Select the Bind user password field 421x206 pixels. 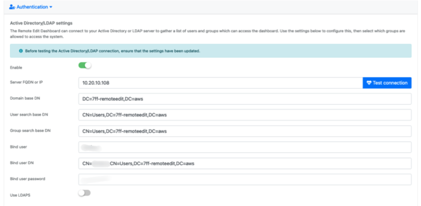point(245,180)
